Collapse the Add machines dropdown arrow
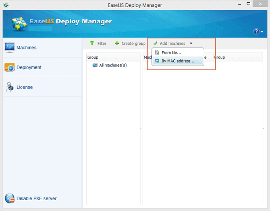270x211 pixels. click(x=191, y=44)
